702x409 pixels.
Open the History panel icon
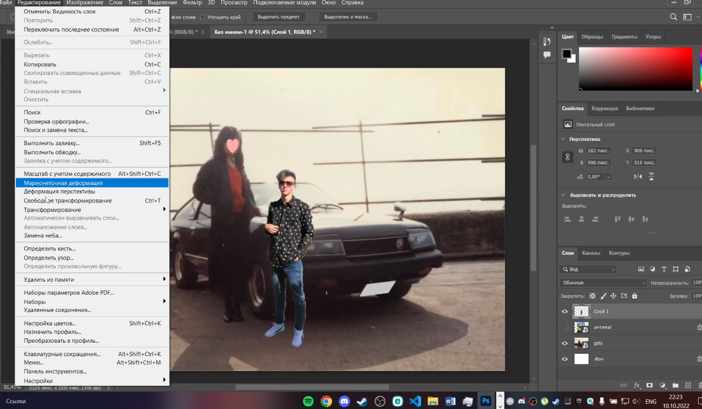(x=547, y=41)
